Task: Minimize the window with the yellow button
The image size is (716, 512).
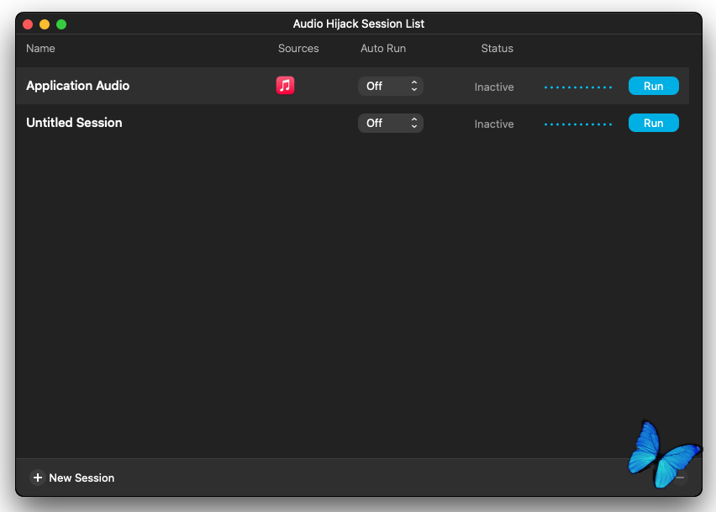Action: (45, 24)
